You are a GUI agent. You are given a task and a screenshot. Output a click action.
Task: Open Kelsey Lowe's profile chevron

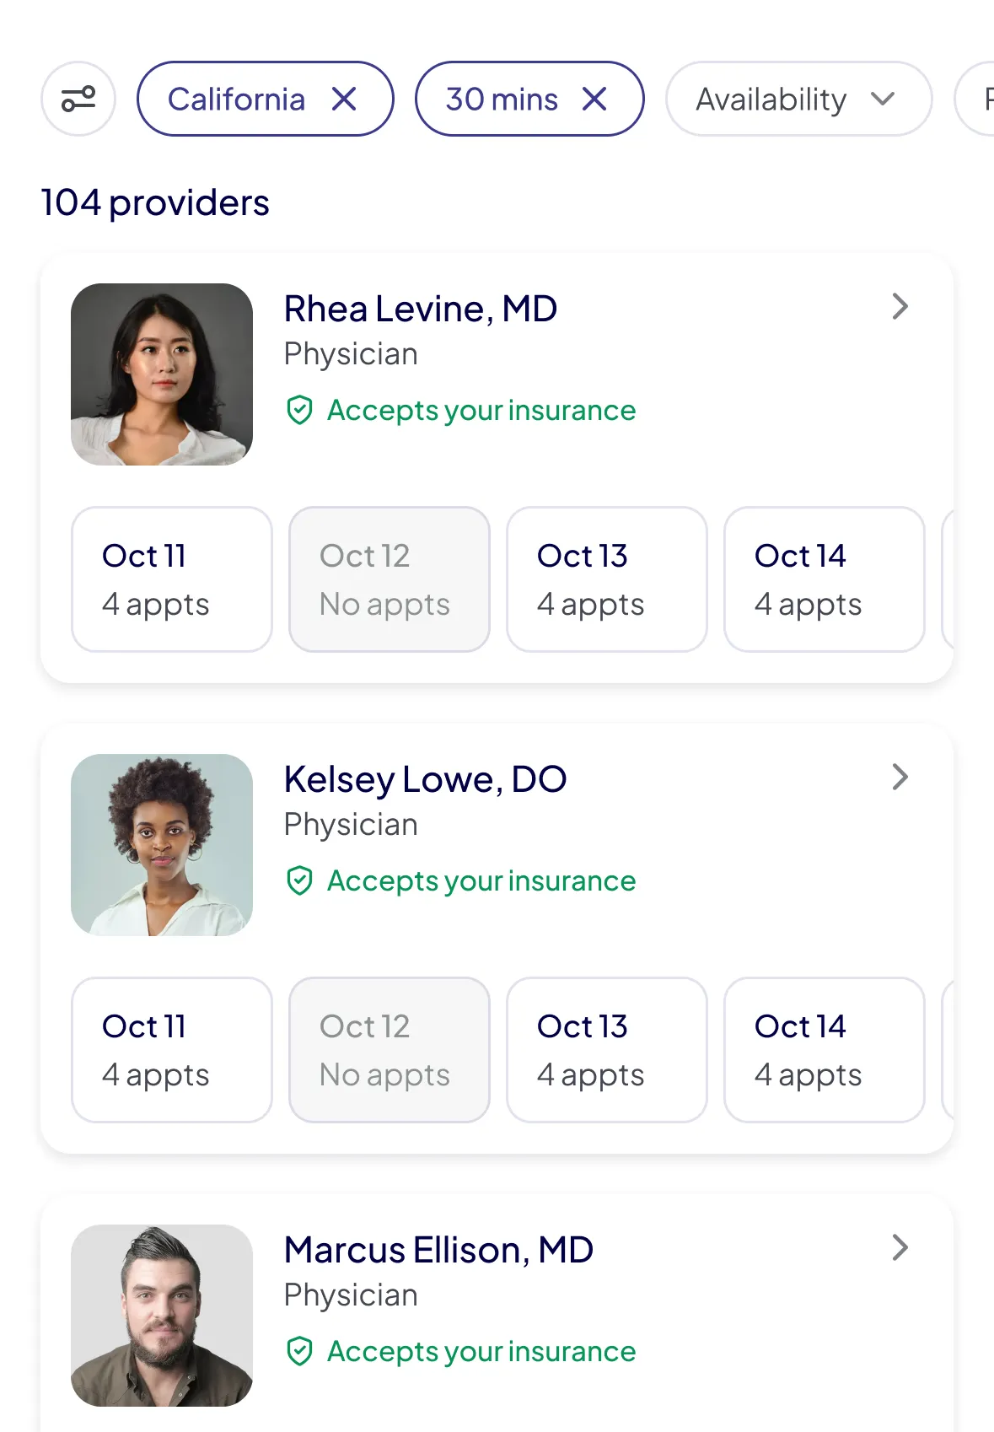pos(900,777)
